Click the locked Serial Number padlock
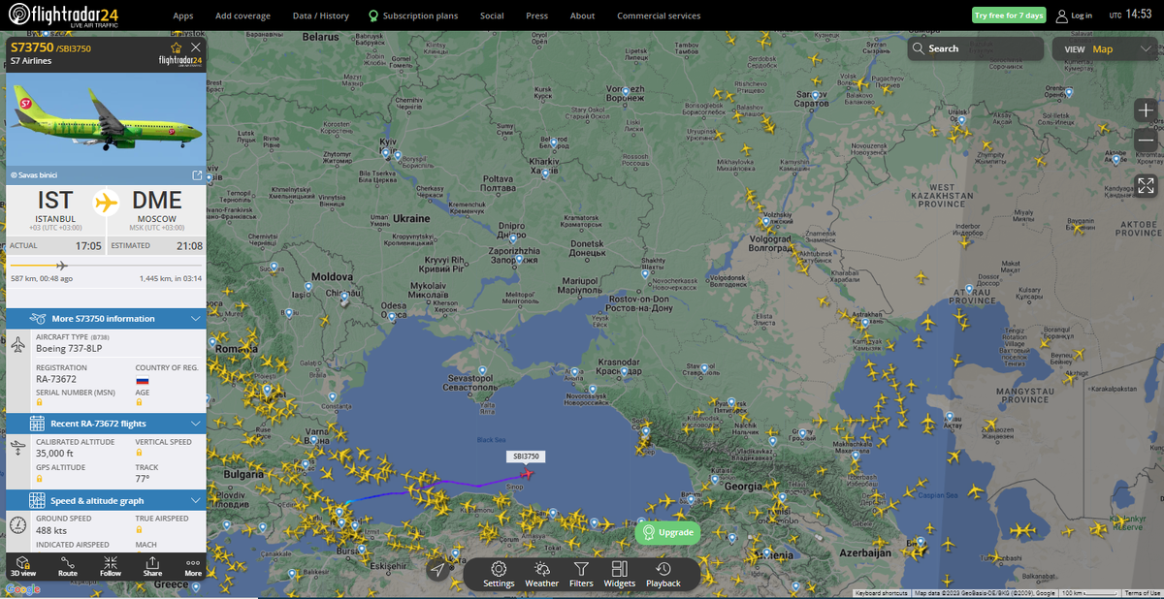This screenshot has width=1164, height=599. tap(40, 402)
